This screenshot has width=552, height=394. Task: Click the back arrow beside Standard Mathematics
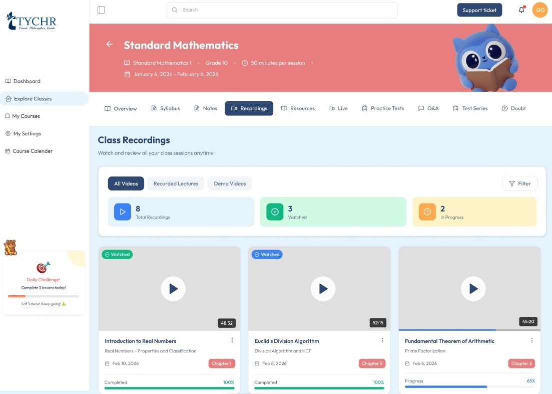tap(110, 45)
